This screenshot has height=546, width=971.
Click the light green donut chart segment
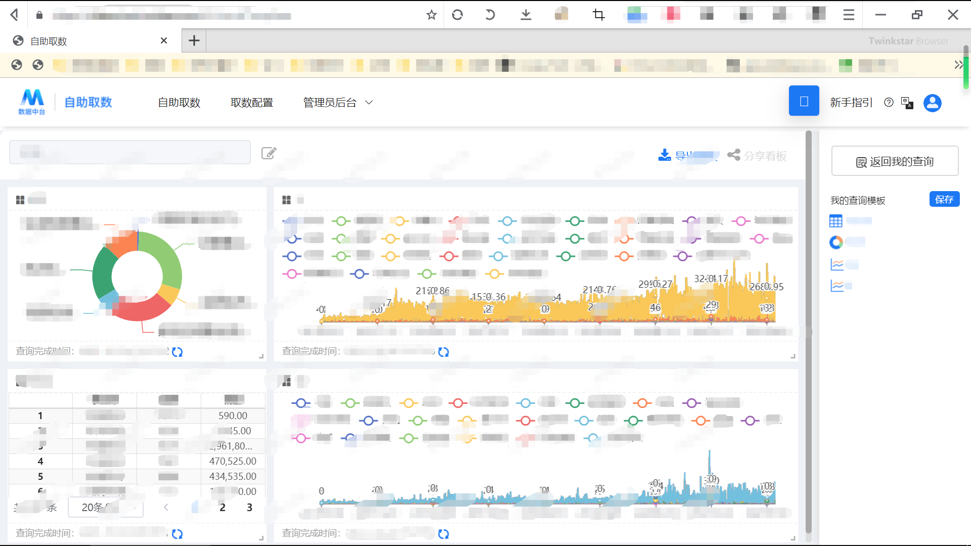(x=167, y=259)
